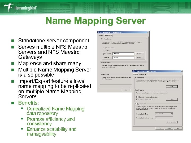Click 'Enhance scalability and manageability' text
The width and height of the screenshot is (191, 143).
click(51, 132)
